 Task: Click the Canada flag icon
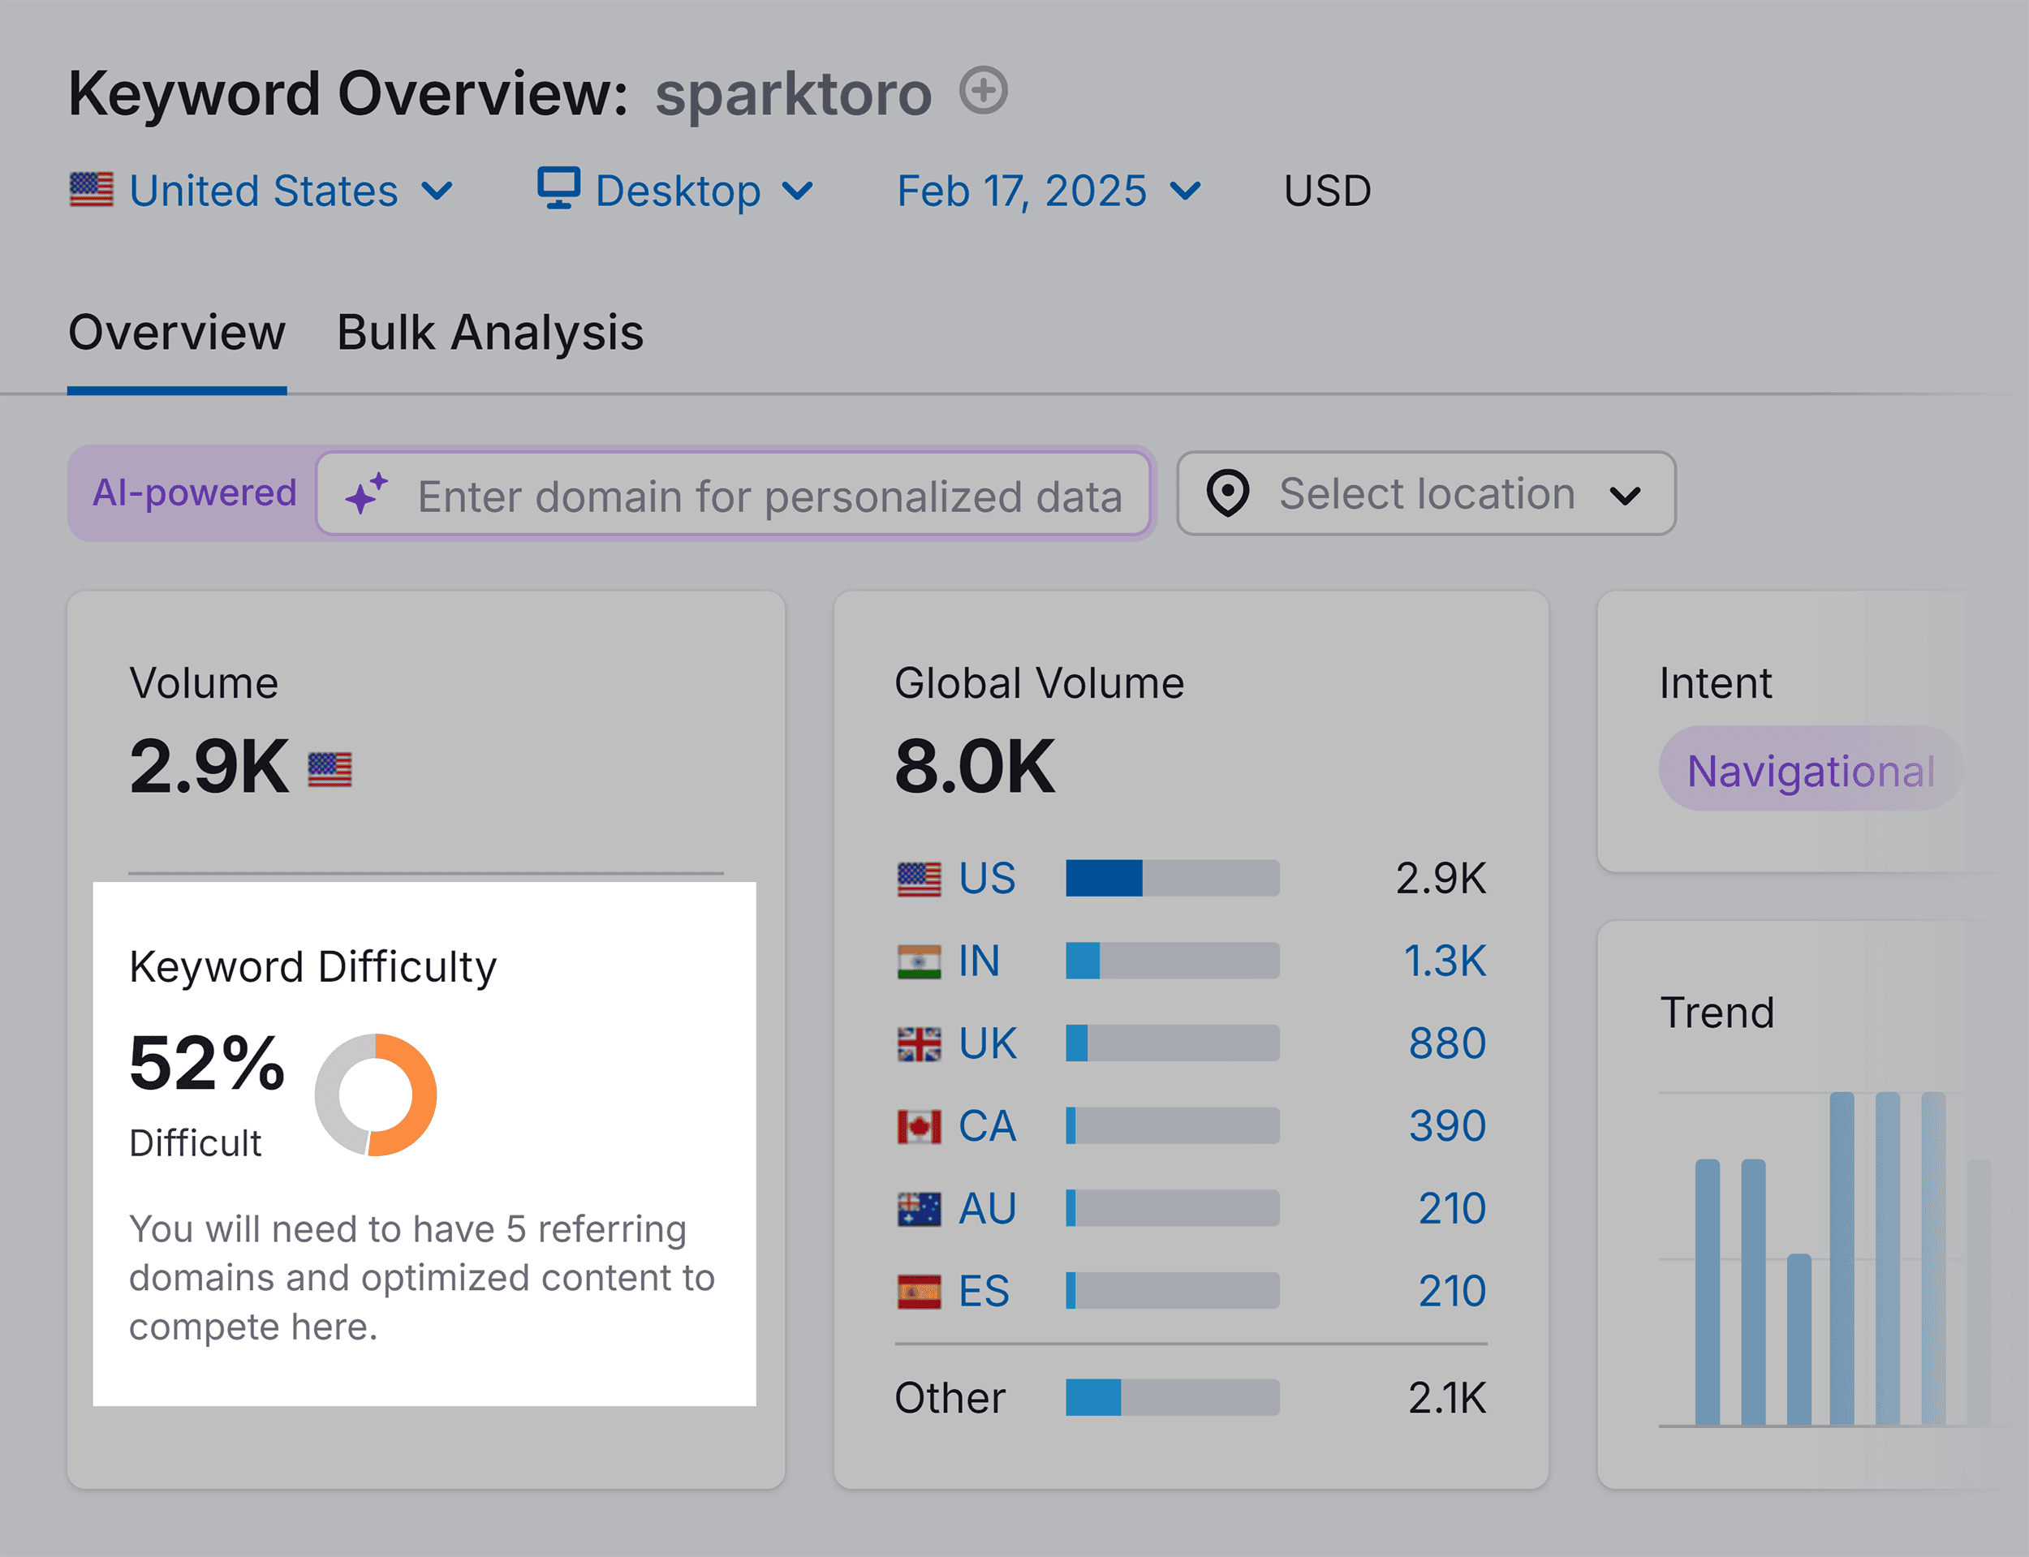919,1126
